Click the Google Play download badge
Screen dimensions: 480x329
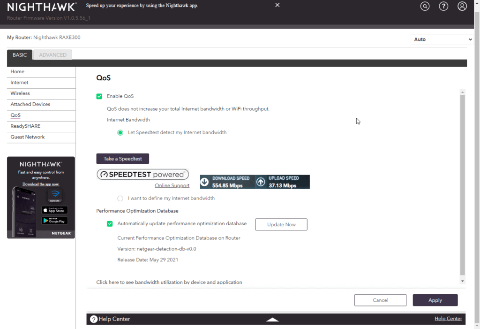[54, 221]
